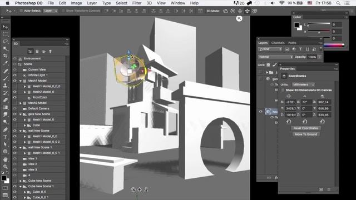Hide Infinite Light 1 in 3D panel

pyautogui.click(x=15, y=75)
